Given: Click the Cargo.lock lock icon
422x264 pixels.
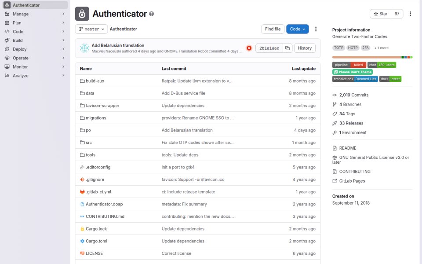Looking at the screenshot, I should (82, 229).
